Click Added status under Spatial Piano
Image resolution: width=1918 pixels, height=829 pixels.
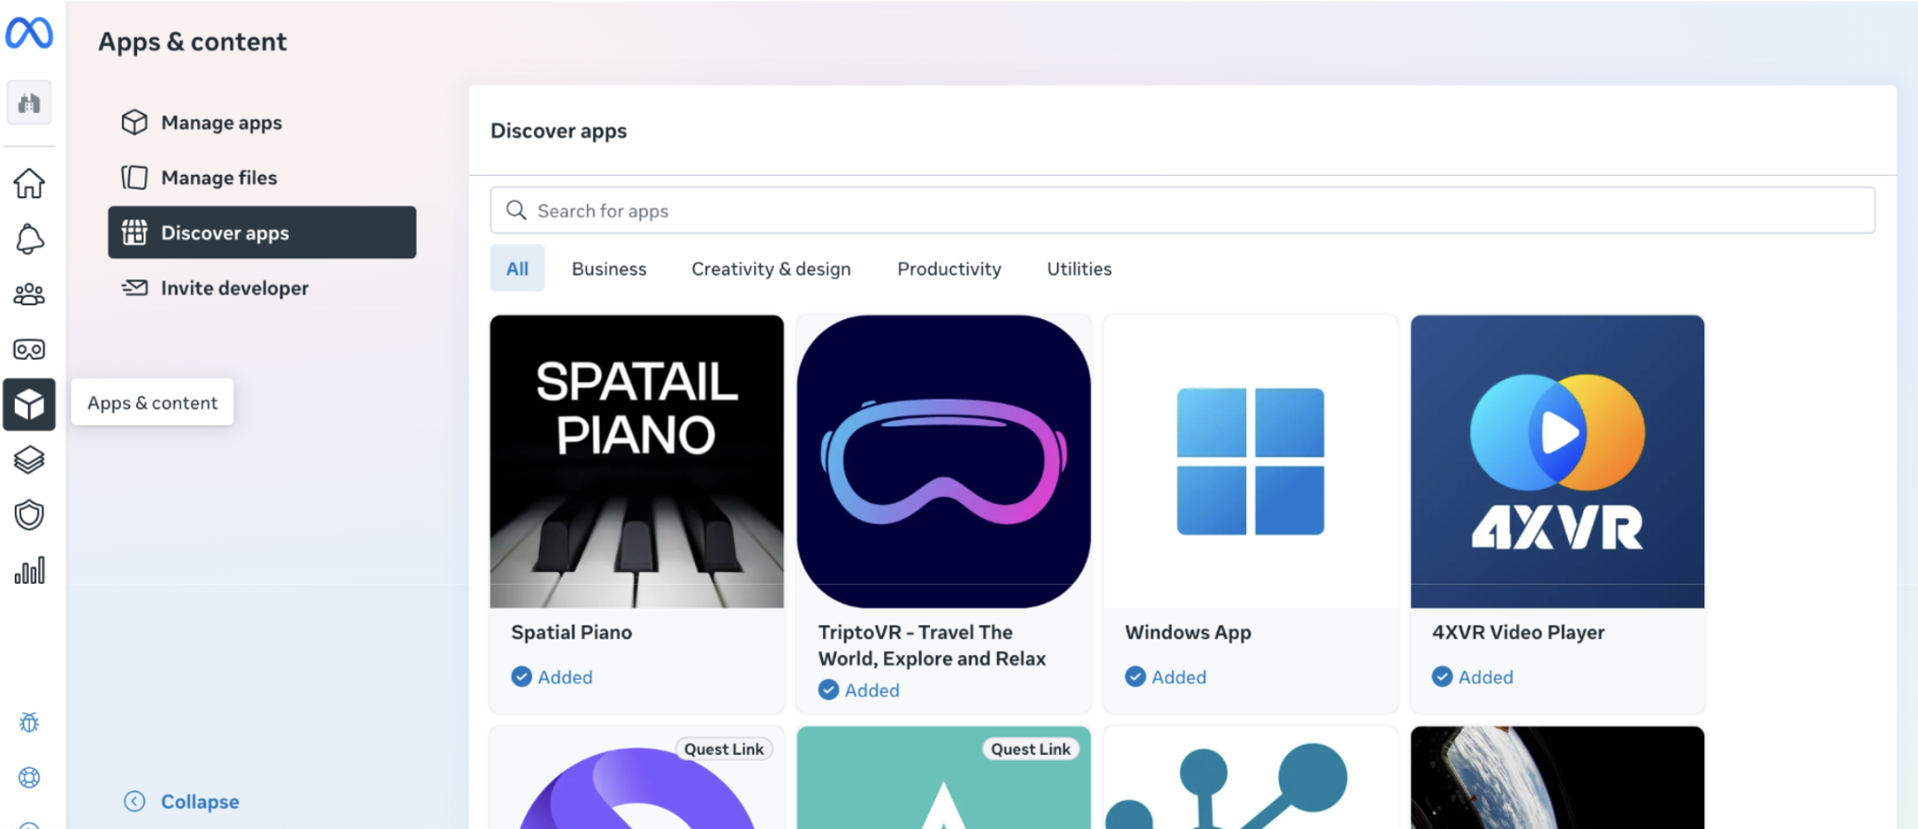pos(552,676)
